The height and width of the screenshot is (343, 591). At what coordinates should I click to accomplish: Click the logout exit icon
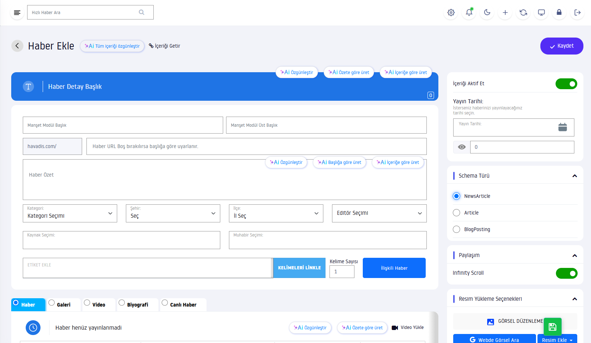click(x=578, y=13)
